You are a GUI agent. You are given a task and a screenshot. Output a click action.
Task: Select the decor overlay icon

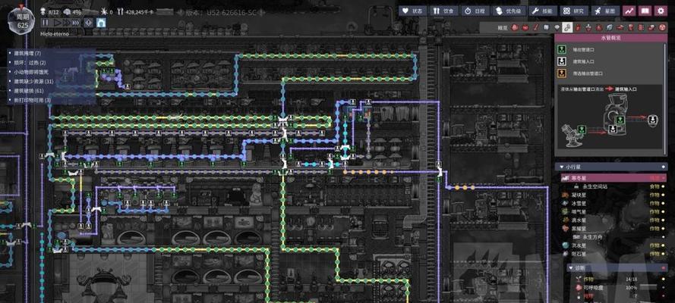(589, 27)
